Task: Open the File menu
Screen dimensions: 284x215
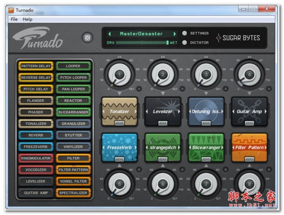Action: tap(14, 19)
